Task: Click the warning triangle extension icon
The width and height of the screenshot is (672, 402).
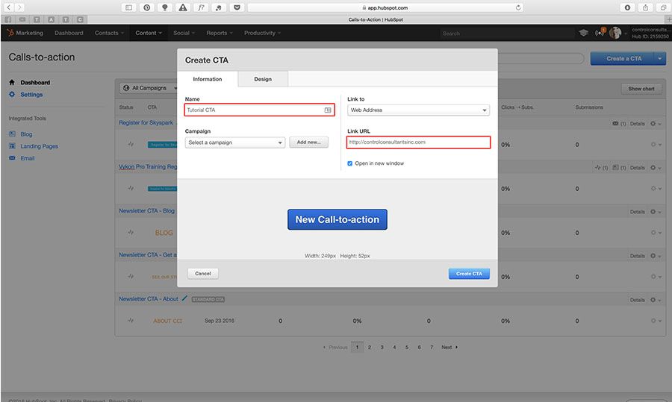Action: 183,7
